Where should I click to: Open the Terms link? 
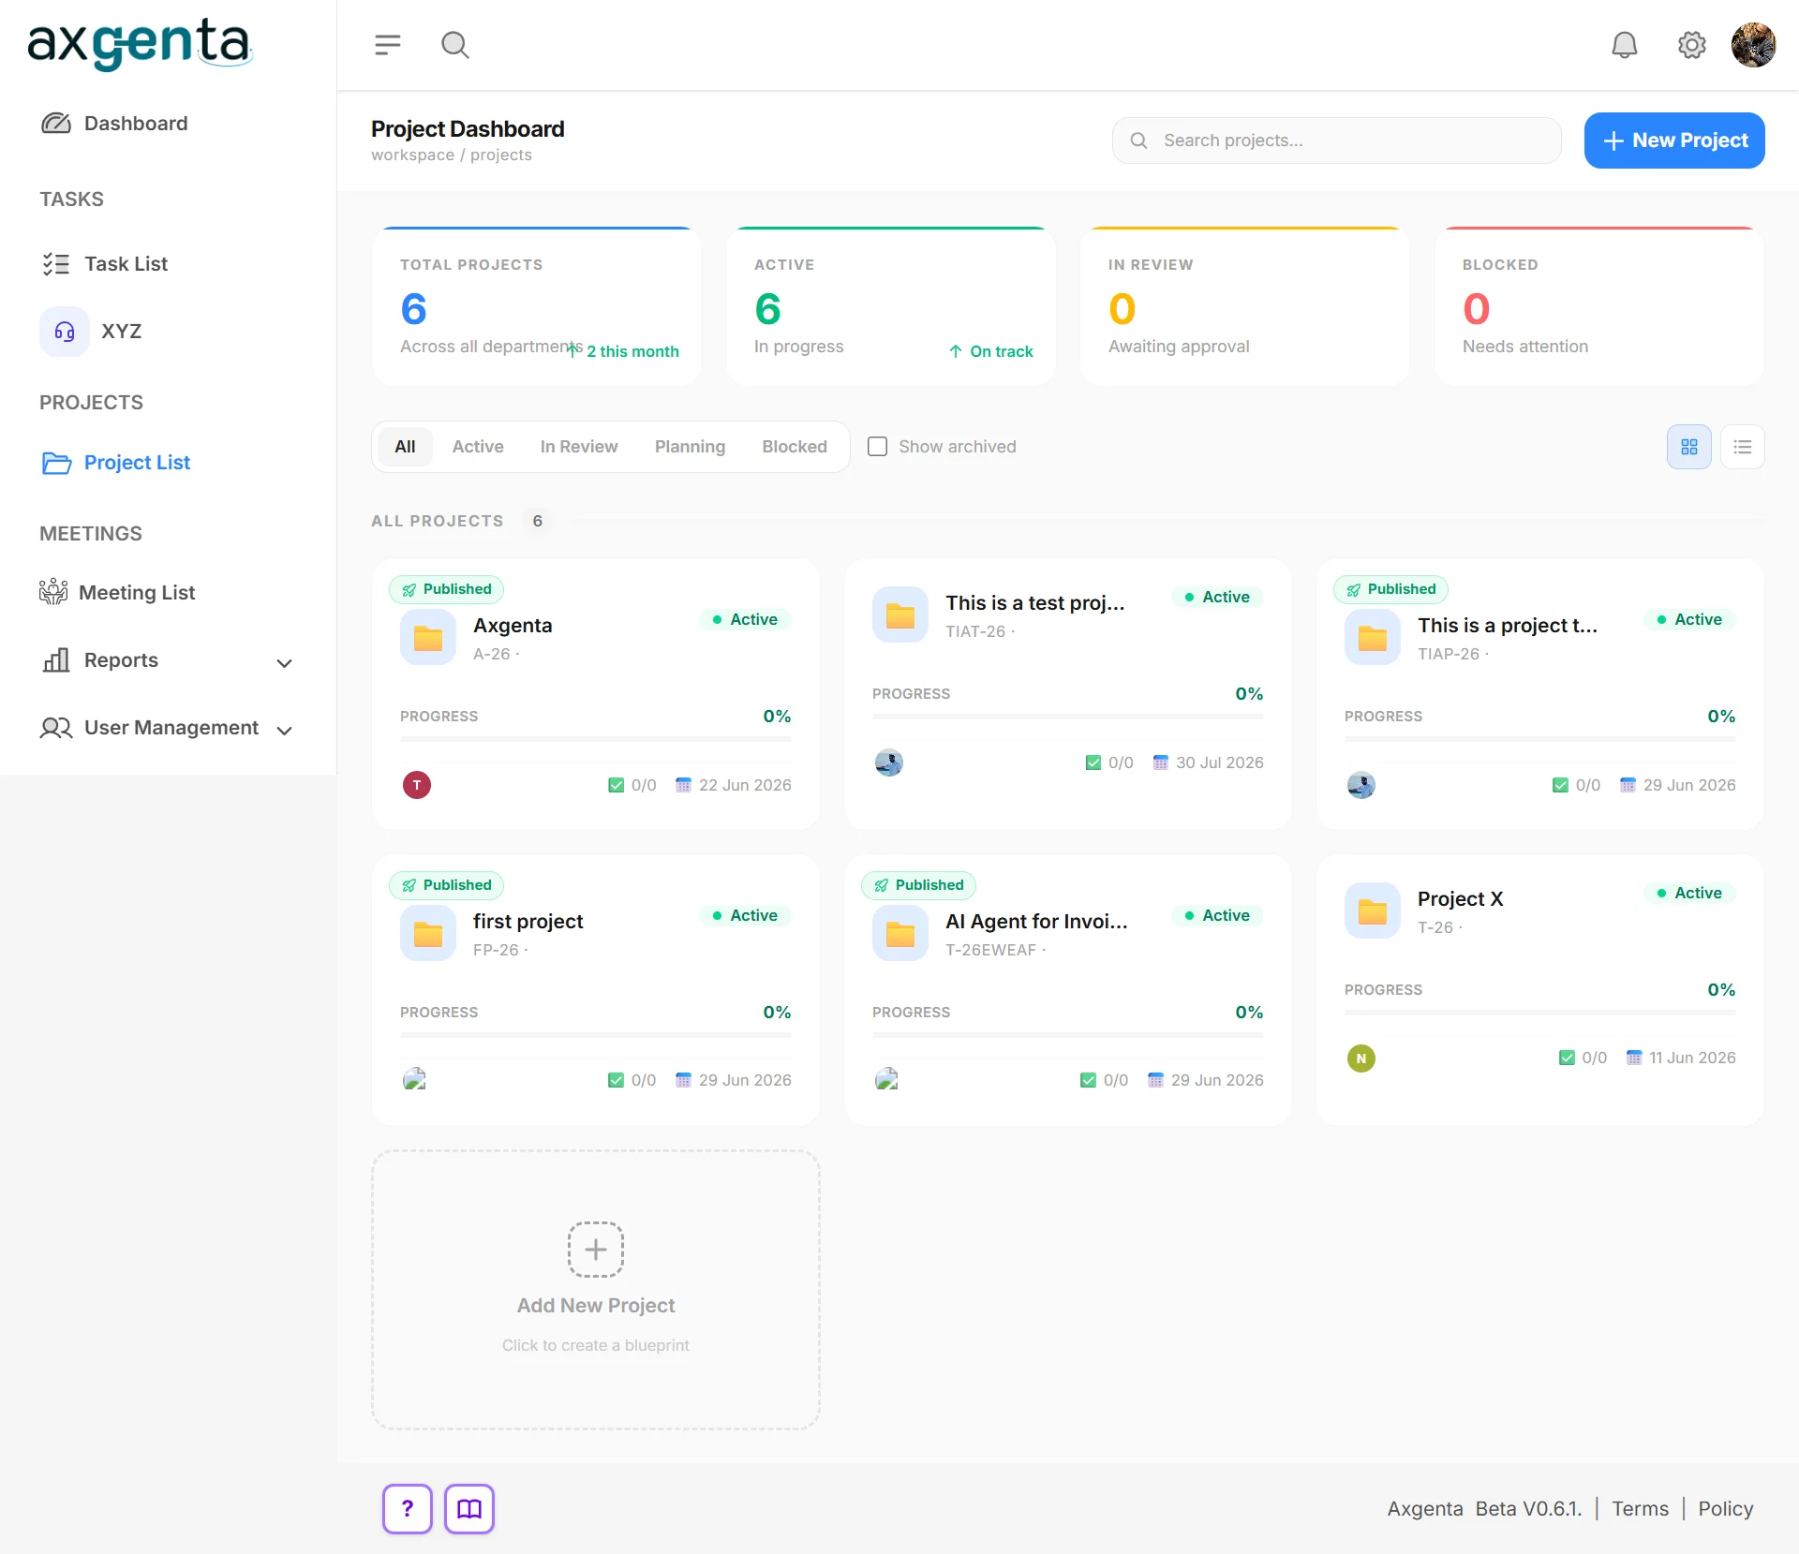click(x=1640, y=1509)
